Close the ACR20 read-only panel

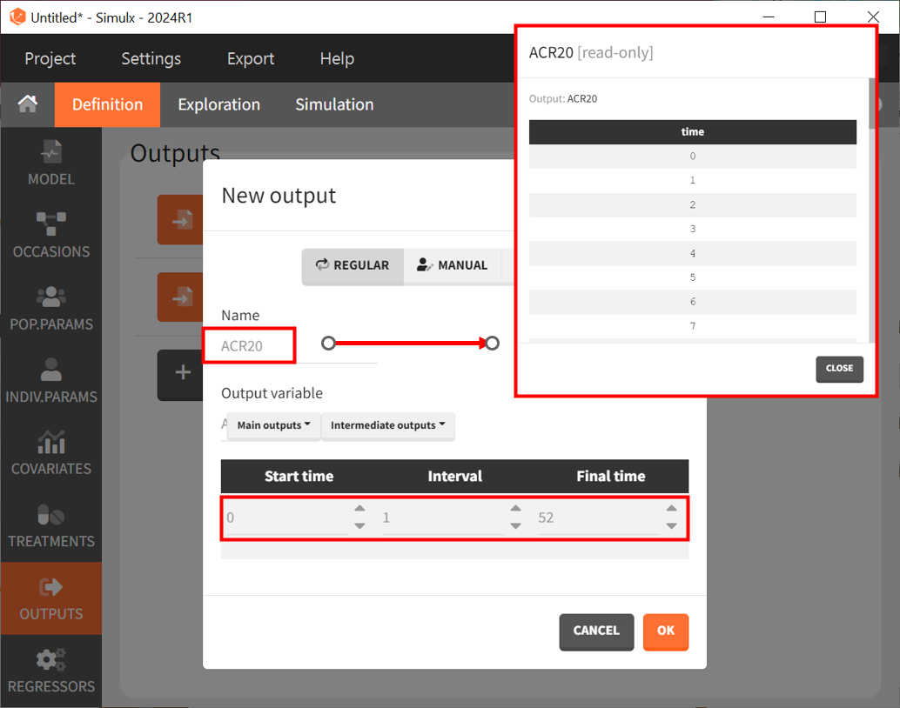tap(839, 368)
